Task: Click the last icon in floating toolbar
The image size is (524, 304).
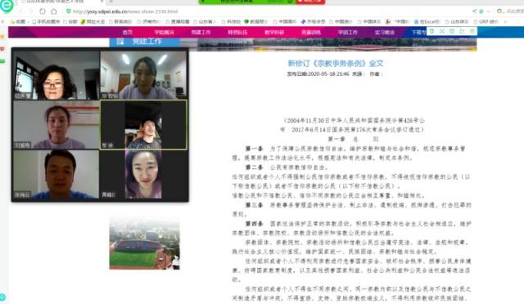Action: click(x=472, y=31)
